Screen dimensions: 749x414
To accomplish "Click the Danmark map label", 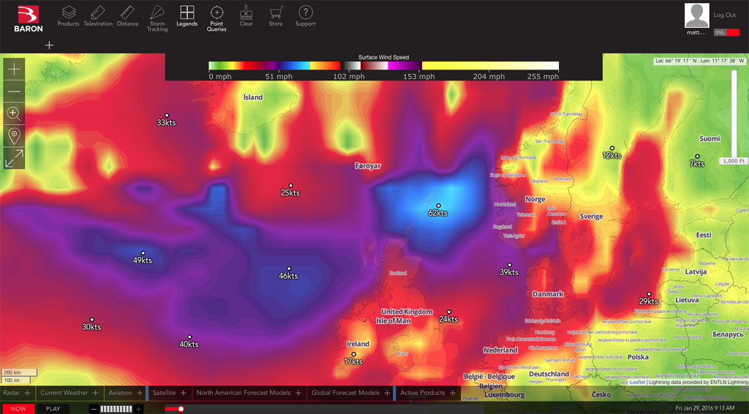I will click(549, 294).
